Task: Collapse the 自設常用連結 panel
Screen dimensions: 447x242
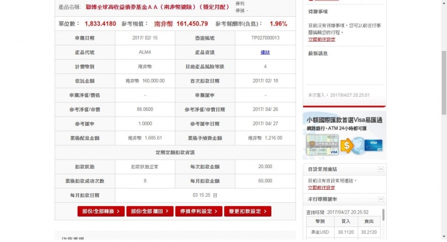Action: 381,169
